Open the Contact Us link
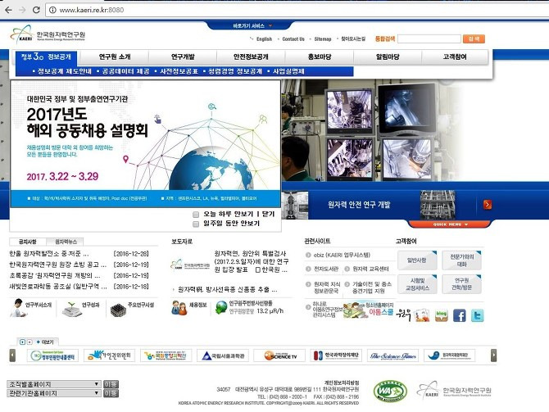549x412 pixels. (293, 38)
